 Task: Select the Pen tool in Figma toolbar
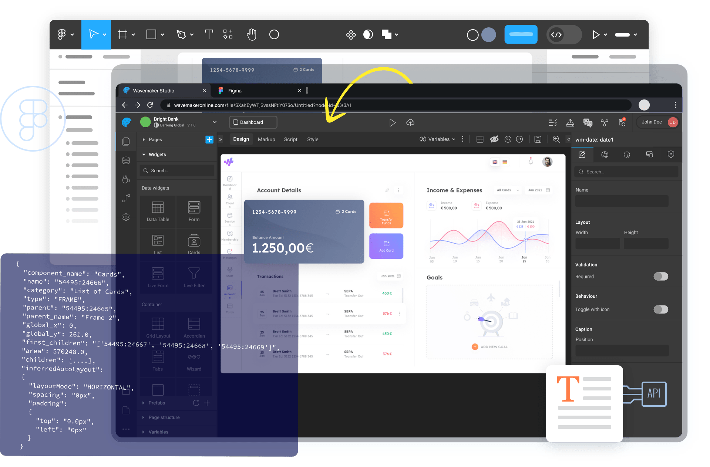point(181,34)
